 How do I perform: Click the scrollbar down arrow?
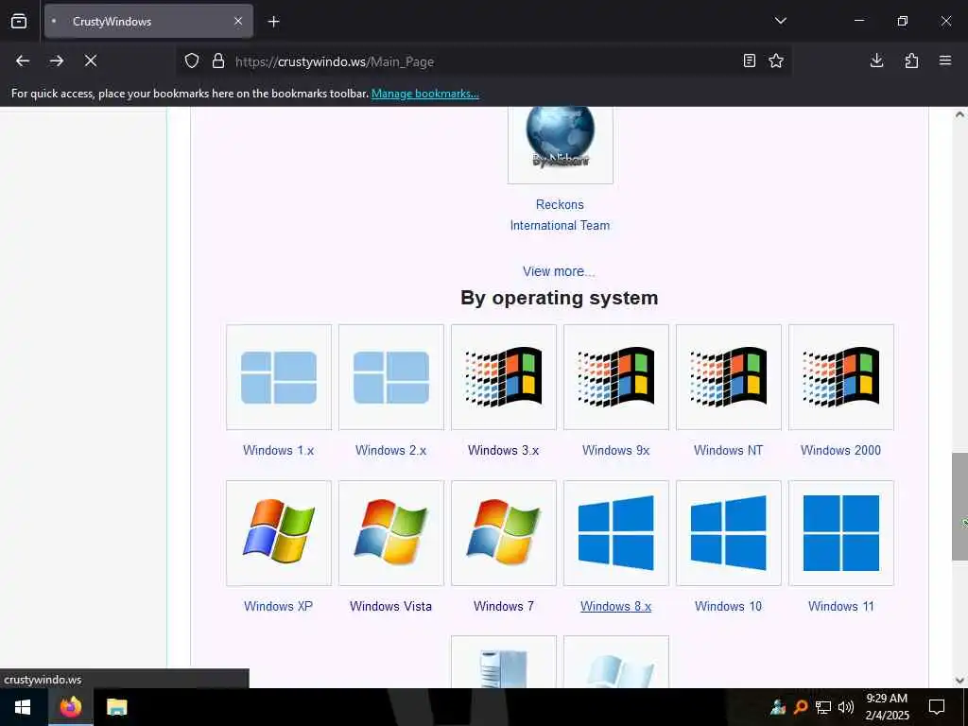point(959,681)
